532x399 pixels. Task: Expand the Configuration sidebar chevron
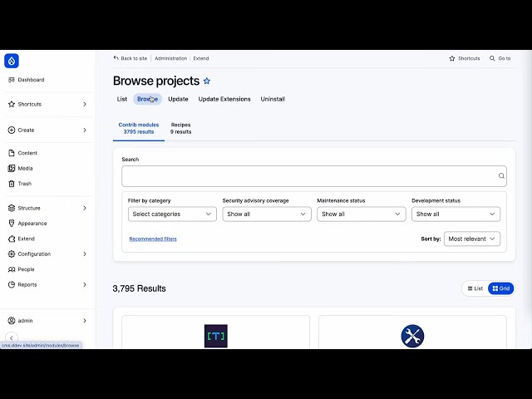(85, 254)
